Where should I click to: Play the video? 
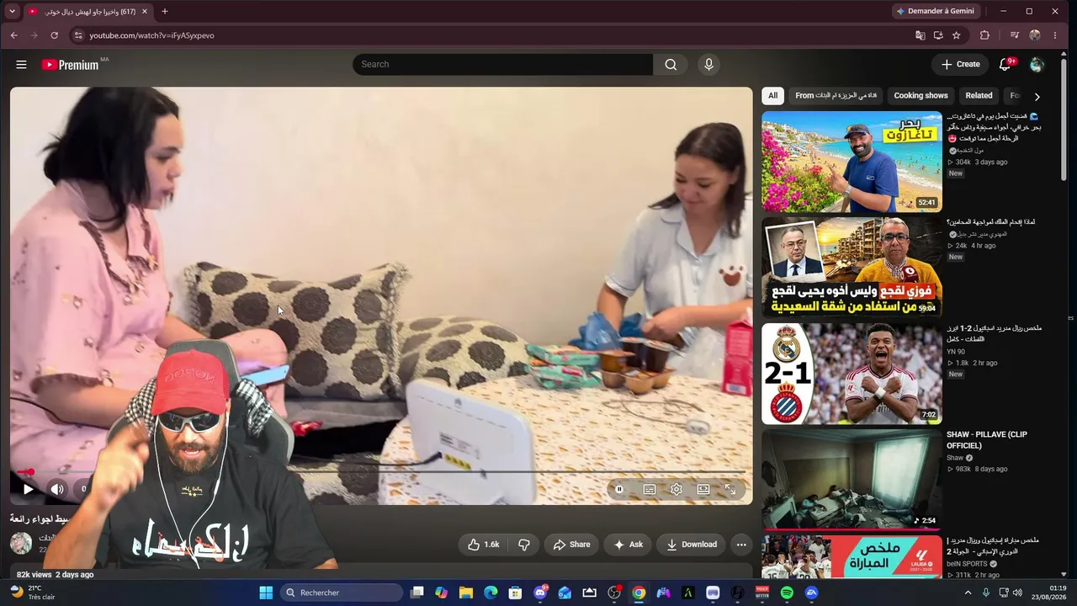click(28, 489)
